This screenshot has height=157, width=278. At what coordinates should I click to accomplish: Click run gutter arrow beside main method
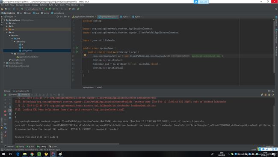(77, 52)
